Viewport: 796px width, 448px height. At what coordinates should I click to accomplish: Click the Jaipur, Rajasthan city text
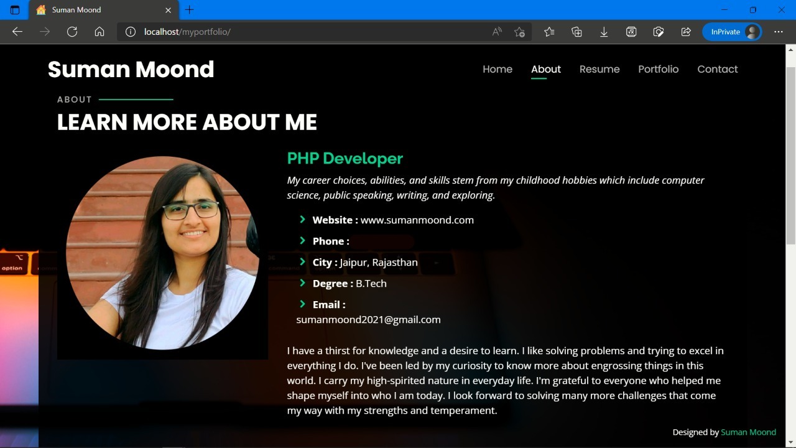click(x=379, y=262)
